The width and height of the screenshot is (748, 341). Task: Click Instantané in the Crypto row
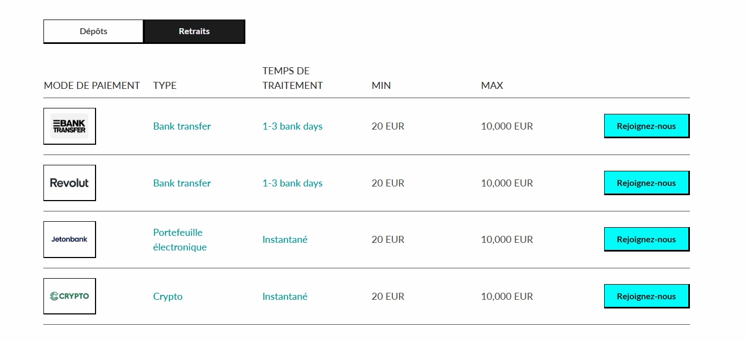[x=285, y=297]
